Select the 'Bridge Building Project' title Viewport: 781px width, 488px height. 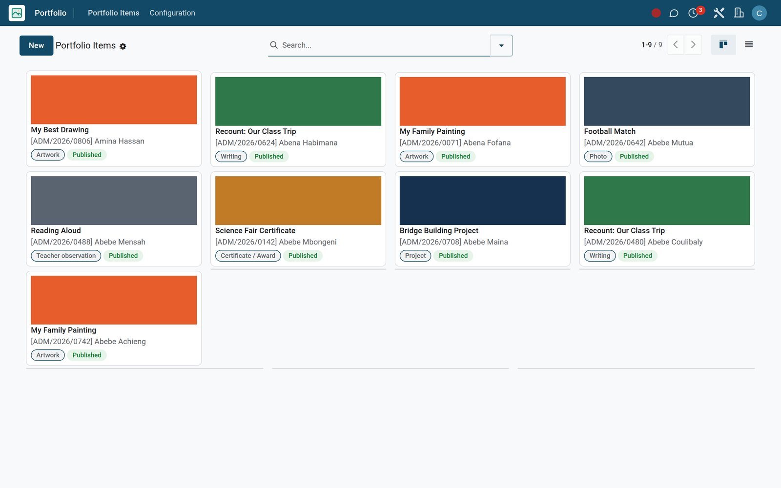(x=439, y=231)
